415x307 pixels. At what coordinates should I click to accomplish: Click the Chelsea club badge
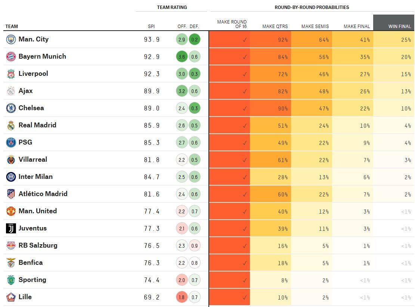(11, 108)
